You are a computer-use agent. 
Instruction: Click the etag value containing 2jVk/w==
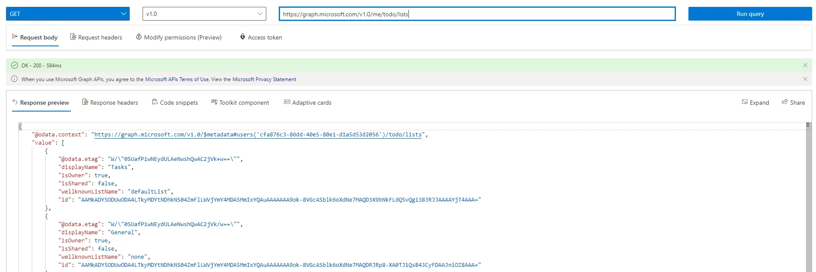(x=174, y=224)
